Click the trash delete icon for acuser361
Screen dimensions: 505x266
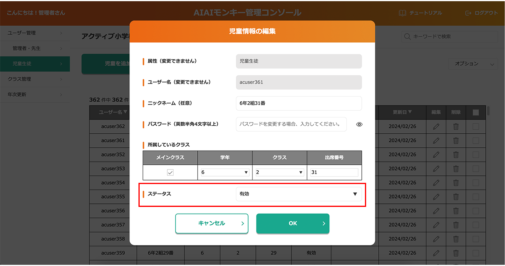(456, 141)
